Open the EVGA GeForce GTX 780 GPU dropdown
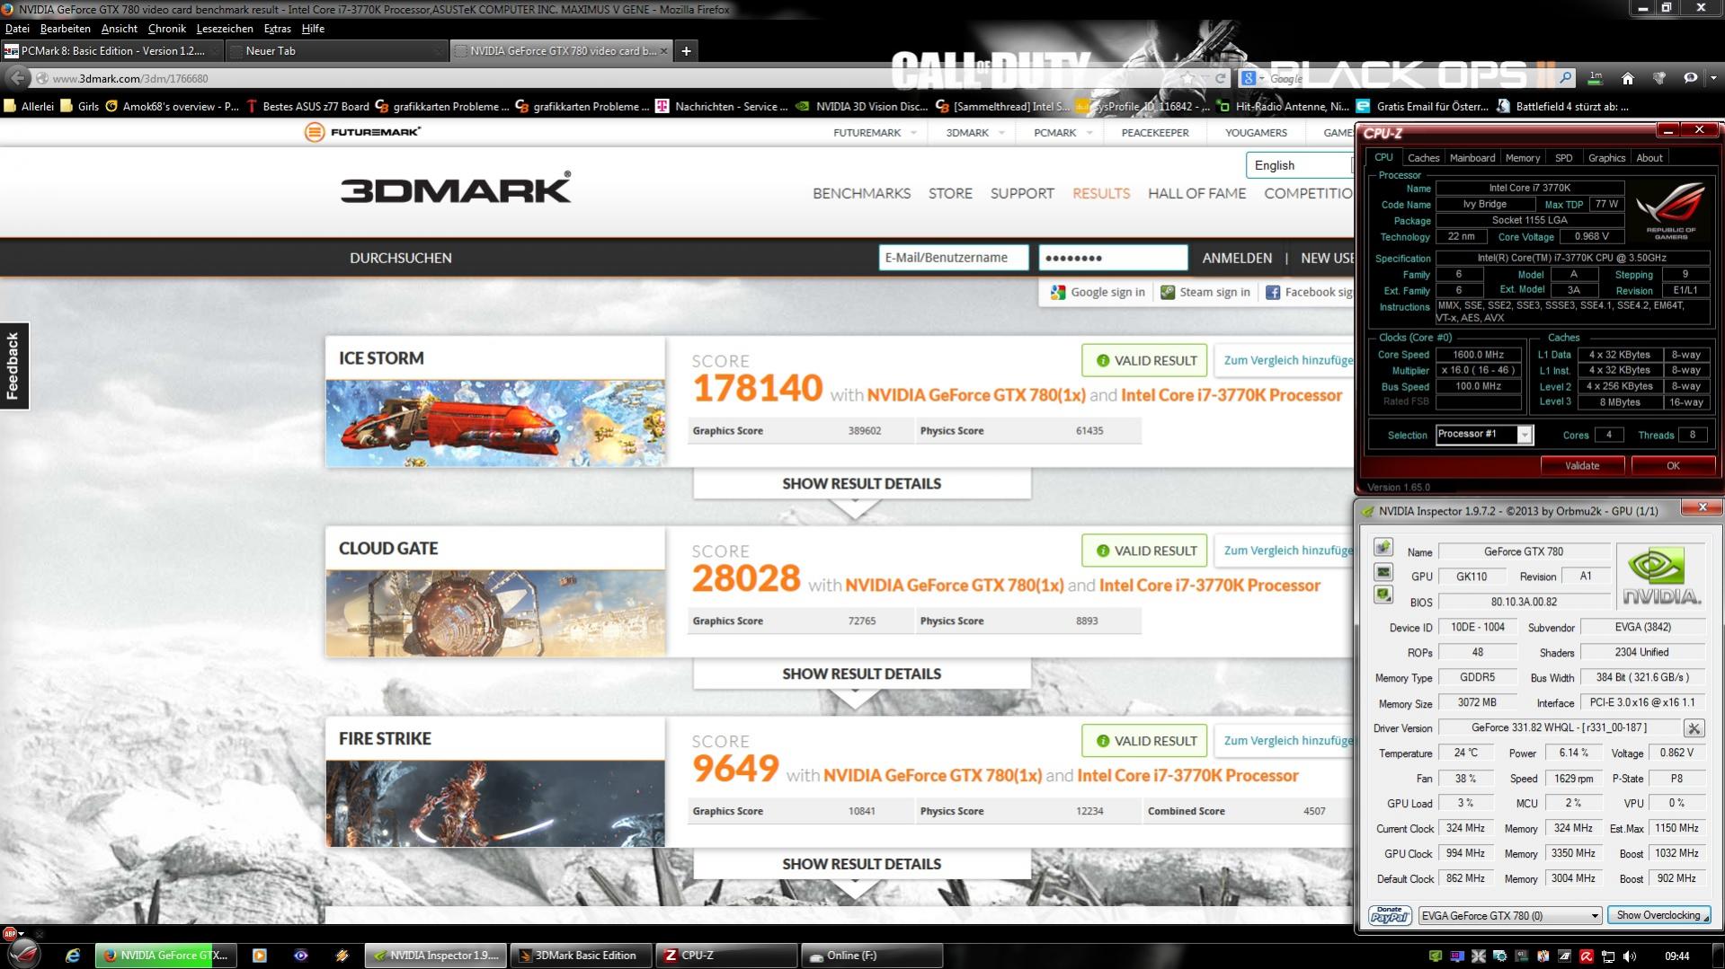 (1510, 915)
